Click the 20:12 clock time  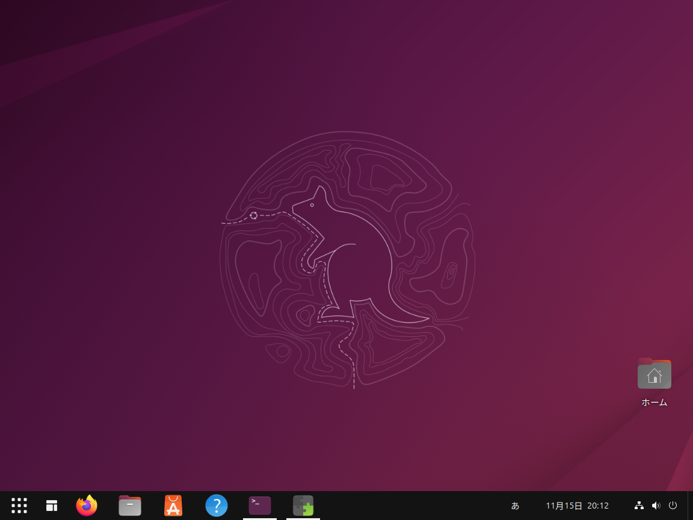(x=598, y=506)
